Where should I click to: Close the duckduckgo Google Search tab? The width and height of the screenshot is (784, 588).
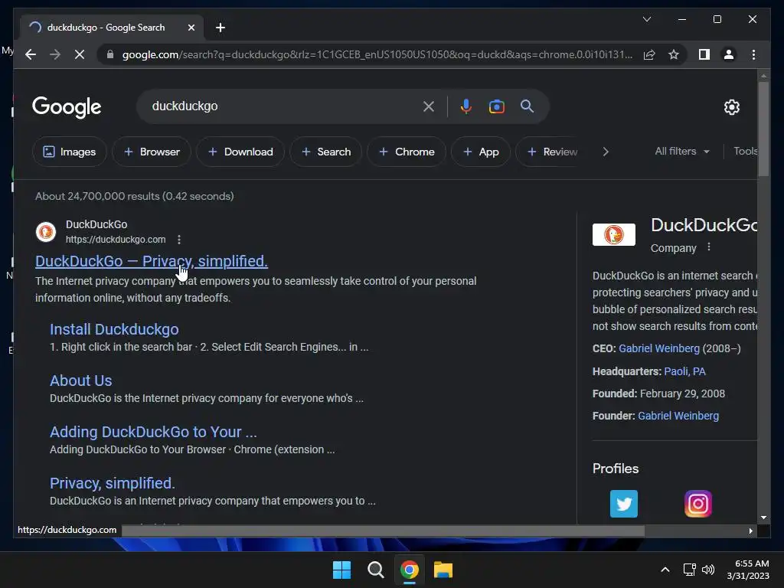(x=191, y=28)
